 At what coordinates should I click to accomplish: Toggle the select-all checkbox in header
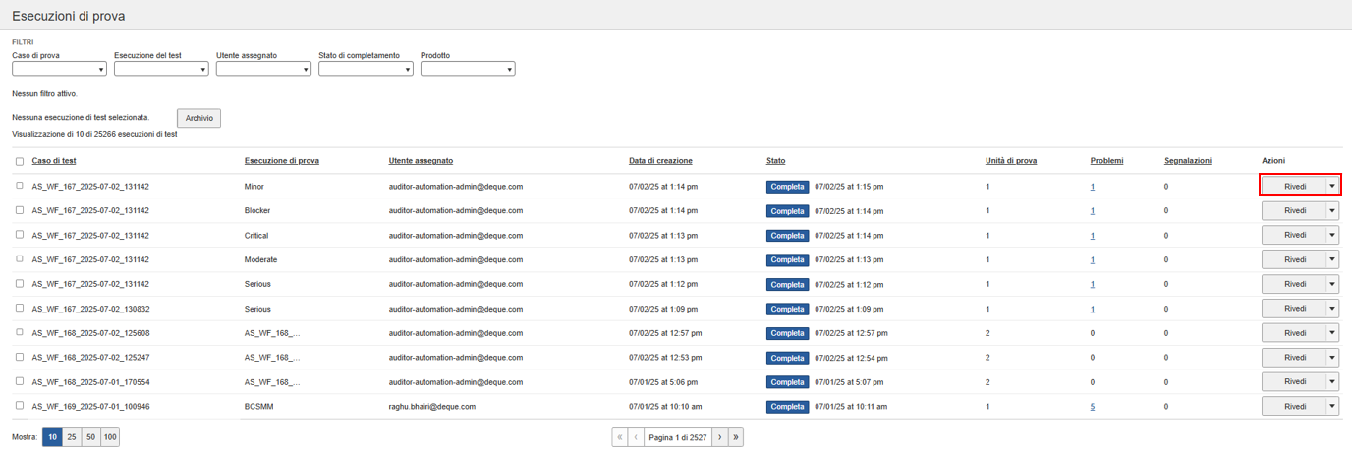tap(20, 161)
